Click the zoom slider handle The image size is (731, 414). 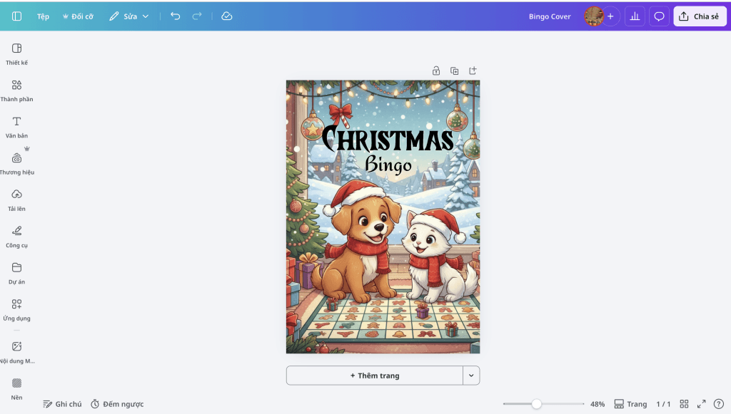tap(536, 404)
